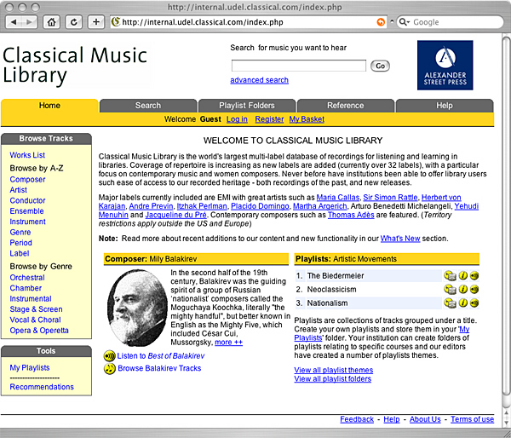Screen dimensions: 511x438
Task: Click the Terms of use footer link
Action: (472, 419)
